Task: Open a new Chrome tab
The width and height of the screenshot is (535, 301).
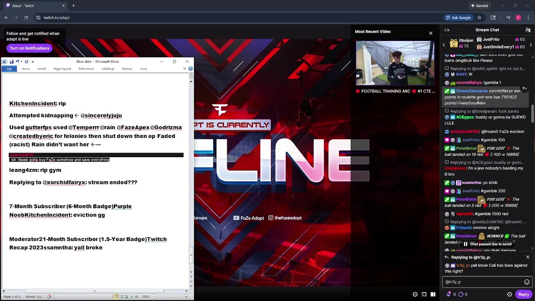Action: [x=73, y=6]
